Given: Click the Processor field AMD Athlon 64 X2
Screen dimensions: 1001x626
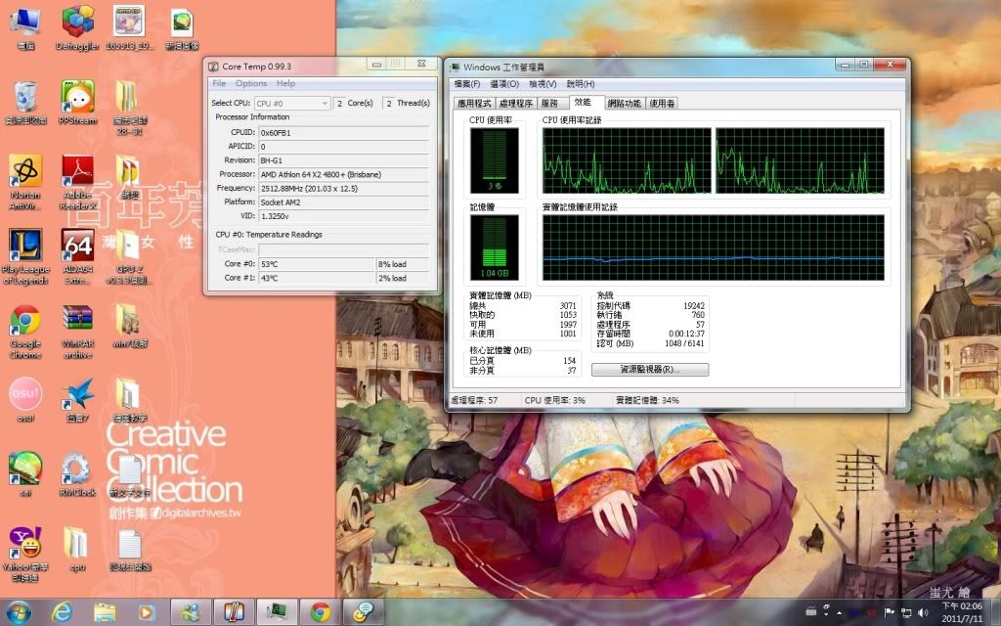Looking at the screenshot, I should (343, 174).
